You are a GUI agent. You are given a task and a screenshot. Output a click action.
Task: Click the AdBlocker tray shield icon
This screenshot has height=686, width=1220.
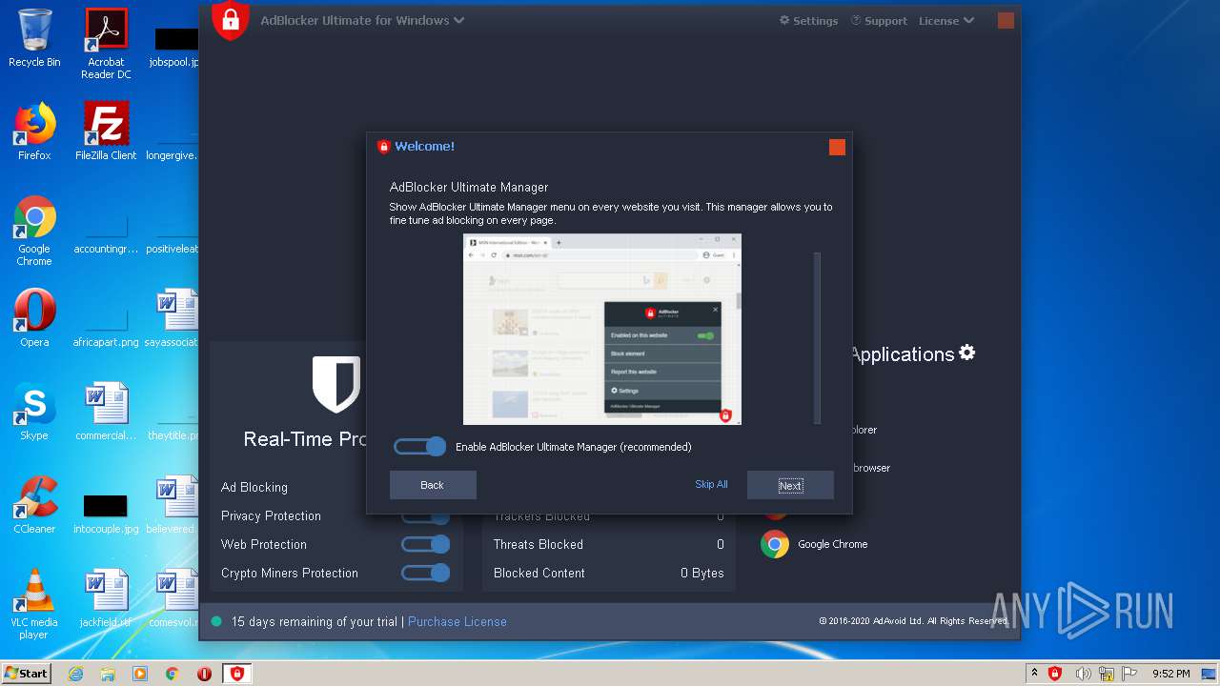[1055, 674]
